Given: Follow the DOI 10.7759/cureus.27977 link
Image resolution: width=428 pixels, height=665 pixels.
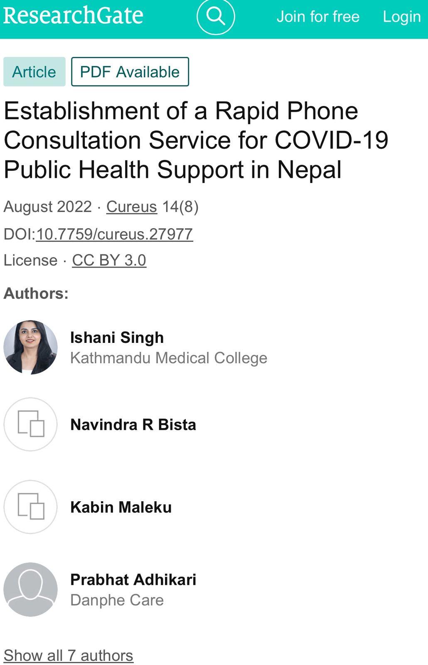Looking at the screenshot, I should click(114, 234).
